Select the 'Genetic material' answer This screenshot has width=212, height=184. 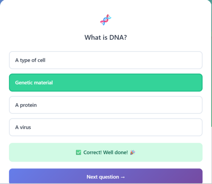click(x=106, y=82)
